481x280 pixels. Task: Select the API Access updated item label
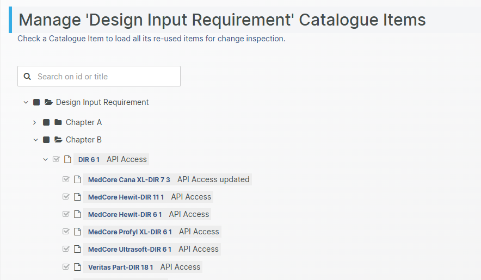tap(213, 179)
